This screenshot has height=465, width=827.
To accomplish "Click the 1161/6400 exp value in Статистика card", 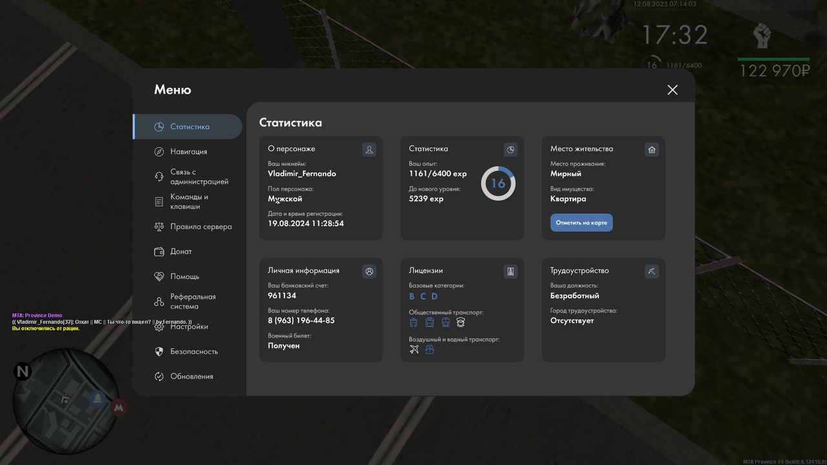I will coord(437,174).
